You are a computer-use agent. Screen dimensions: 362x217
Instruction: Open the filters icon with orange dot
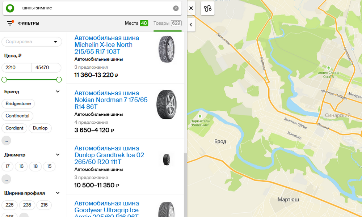coord(10,23)
